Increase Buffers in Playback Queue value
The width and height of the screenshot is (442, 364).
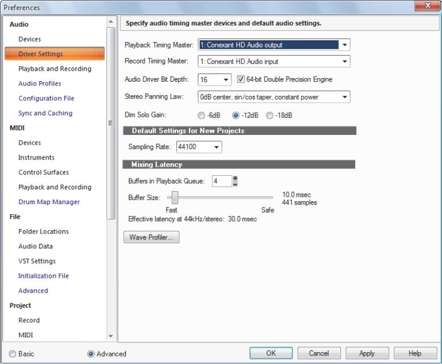pyautogui.click(x=235, y=178)
